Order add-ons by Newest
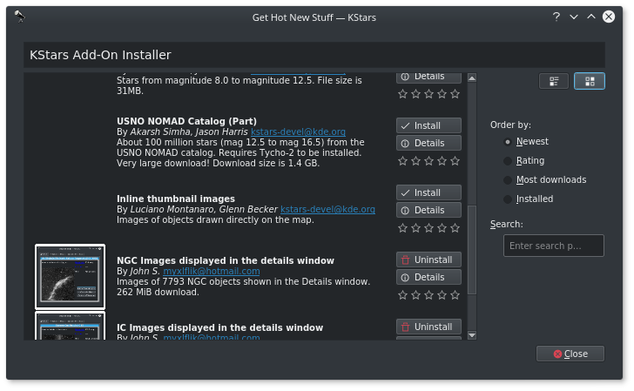634x391 pixels. point(527,142)
